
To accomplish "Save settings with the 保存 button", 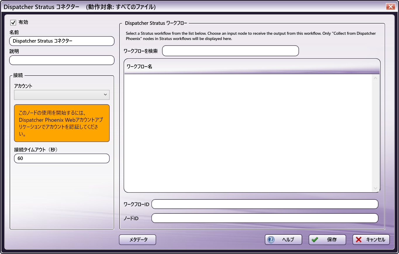I will tap(327, 240).
